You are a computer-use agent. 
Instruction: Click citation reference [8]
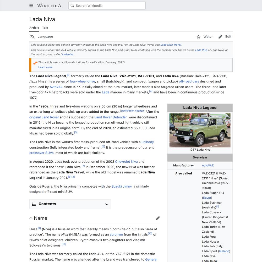(70, 177)
